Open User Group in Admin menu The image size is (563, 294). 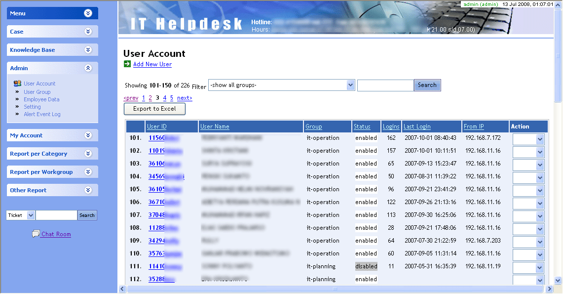tap(37, 92)
